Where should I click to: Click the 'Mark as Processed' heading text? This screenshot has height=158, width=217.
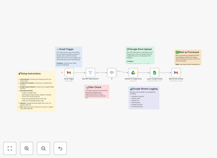[189, 52]
